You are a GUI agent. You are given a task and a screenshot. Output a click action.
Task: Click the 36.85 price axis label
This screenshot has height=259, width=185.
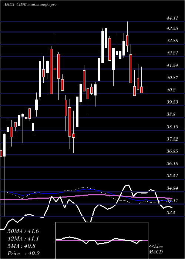172,151
